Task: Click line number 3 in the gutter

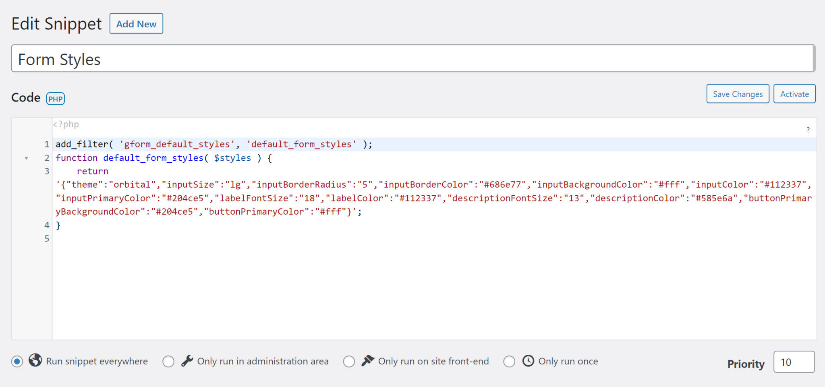Action: (46, 171)
